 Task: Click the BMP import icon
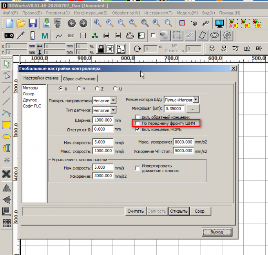pos(71,36)
